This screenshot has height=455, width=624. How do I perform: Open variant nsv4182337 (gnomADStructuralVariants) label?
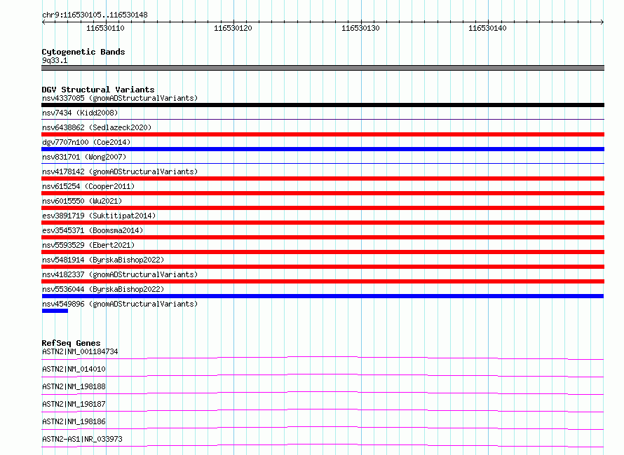[x=120, y=274]
